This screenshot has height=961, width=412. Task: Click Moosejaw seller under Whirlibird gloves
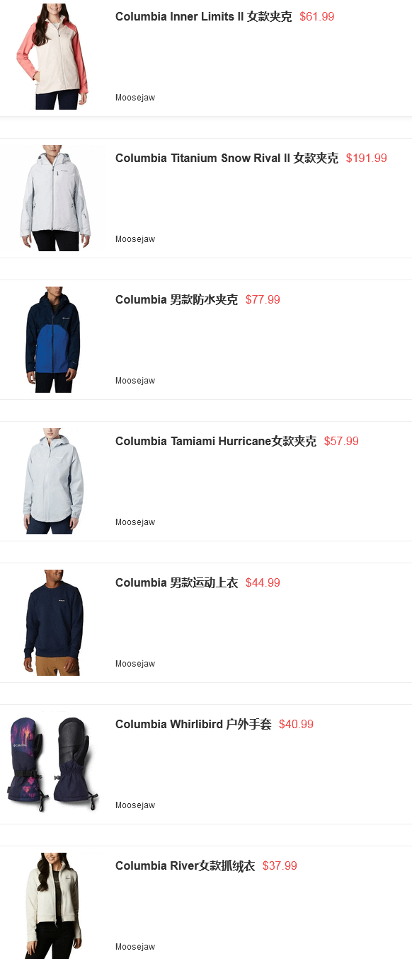click(135, 805)
